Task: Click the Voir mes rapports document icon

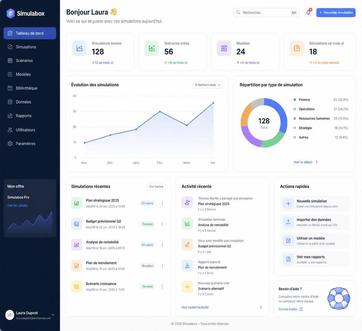Action: [x=288, y=259]
